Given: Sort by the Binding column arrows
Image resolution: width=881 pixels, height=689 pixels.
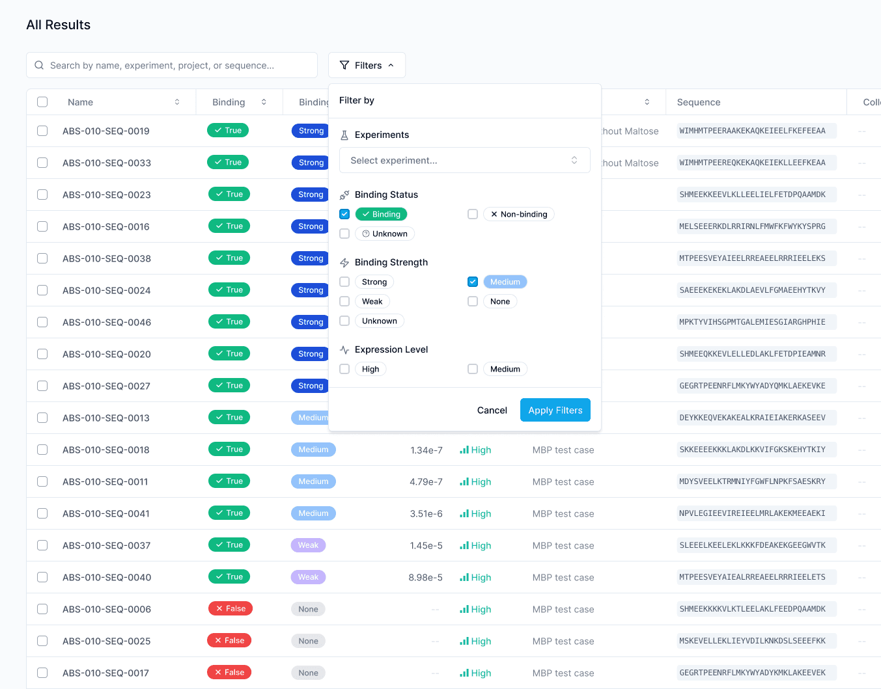Looking at the screenshot, I should (x=264, y=102).
